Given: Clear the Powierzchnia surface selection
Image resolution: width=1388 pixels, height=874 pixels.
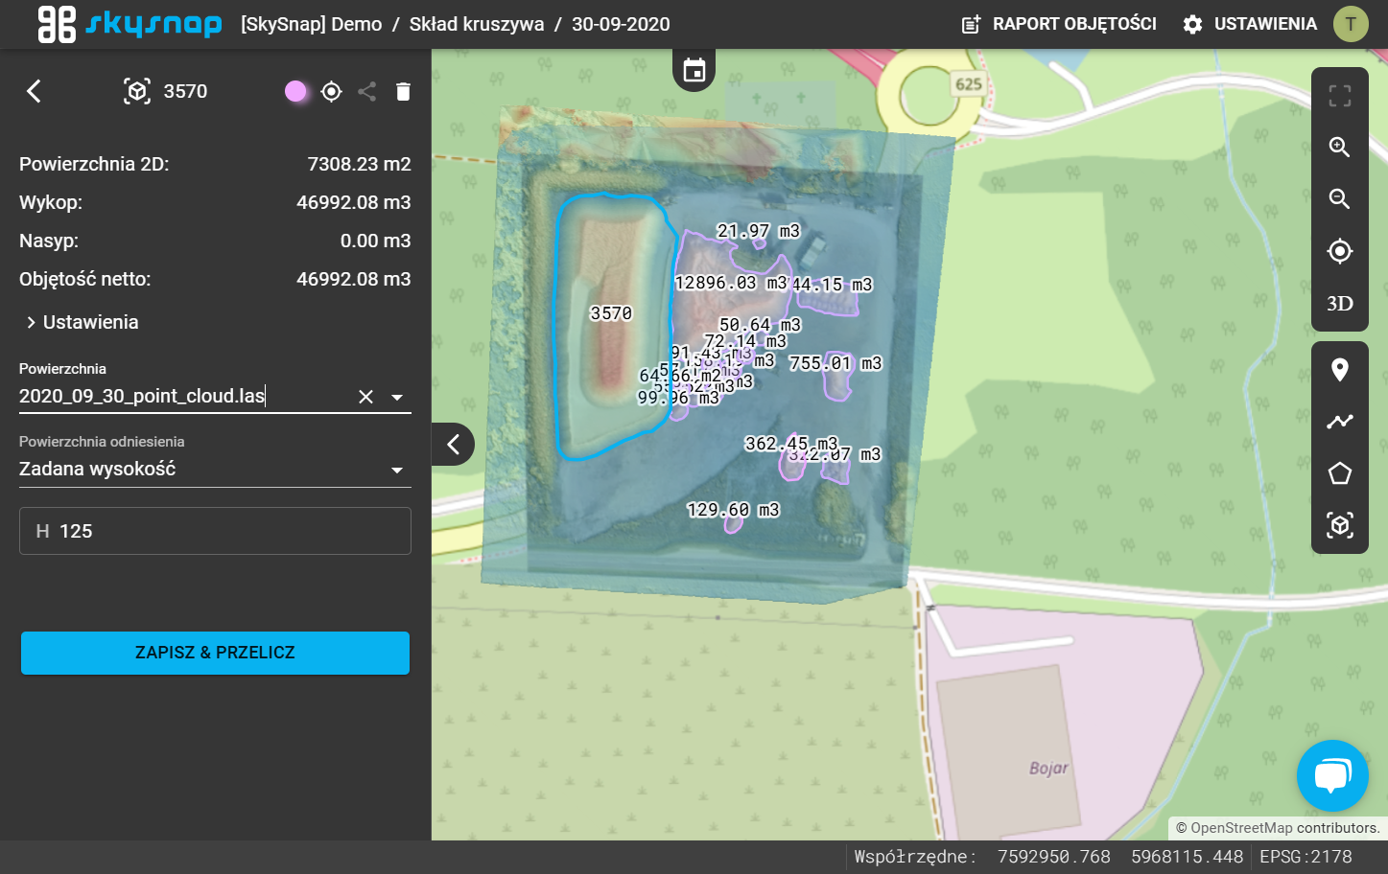Looking at the screenshot, I should pyautogui.click(x=365, y=397).
